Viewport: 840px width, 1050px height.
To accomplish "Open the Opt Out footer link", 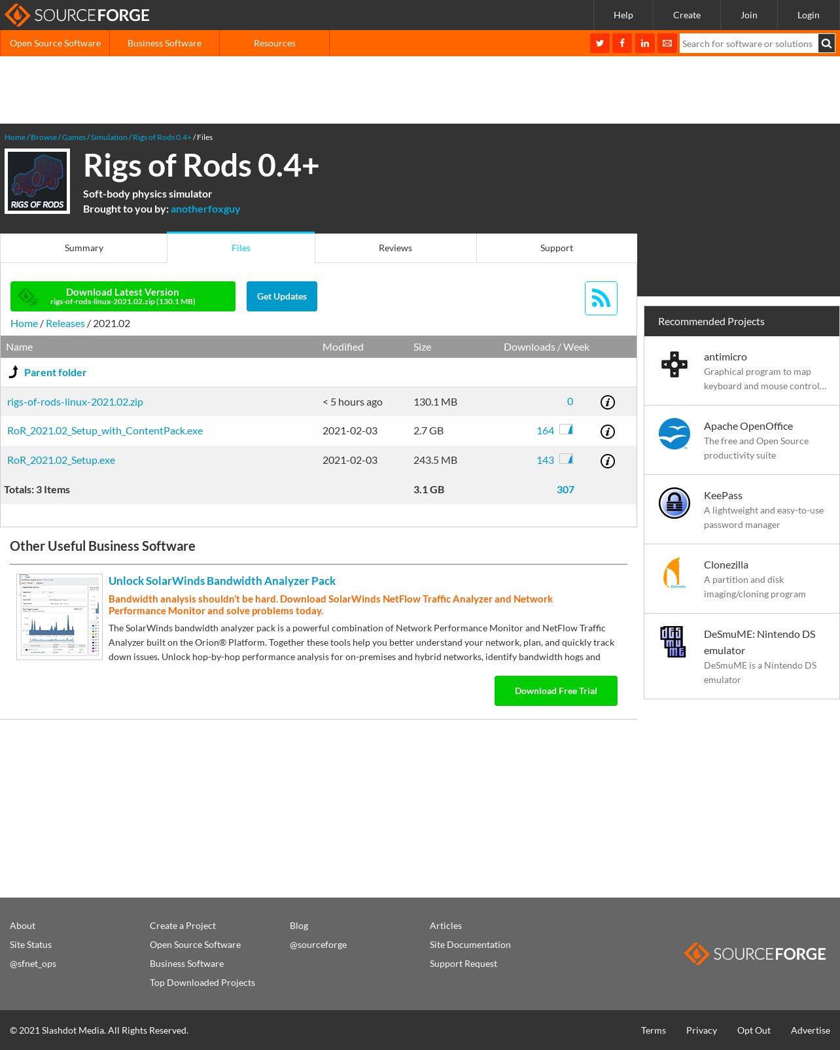I will click(x=754, y=1030).
